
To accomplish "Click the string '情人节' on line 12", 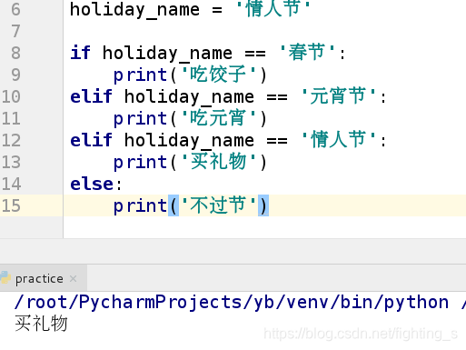I will [x=338, y=139].
